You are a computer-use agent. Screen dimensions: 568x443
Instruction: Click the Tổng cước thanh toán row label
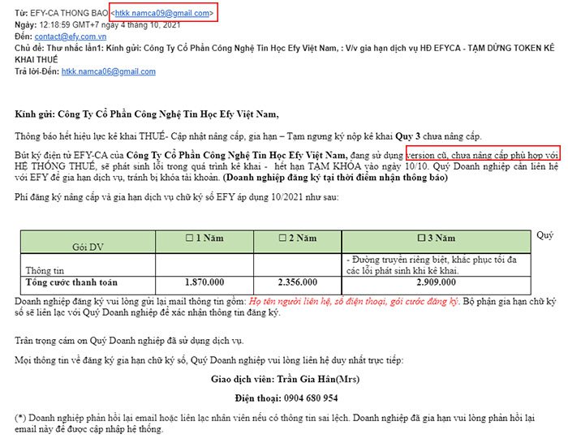[x=71, y=282]
